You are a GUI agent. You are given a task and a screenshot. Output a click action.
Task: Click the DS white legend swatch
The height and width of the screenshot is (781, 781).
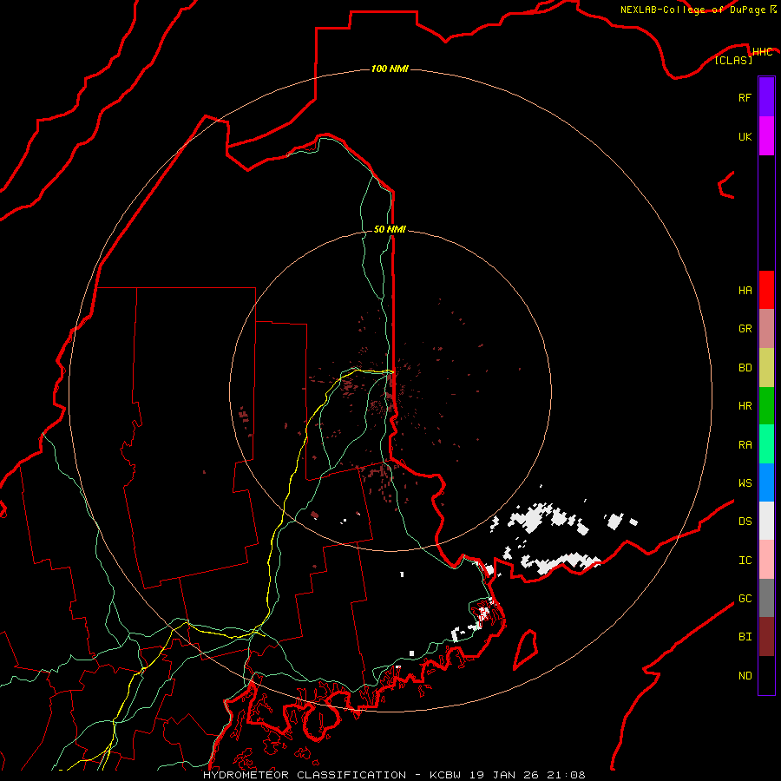tap(766, 521)
